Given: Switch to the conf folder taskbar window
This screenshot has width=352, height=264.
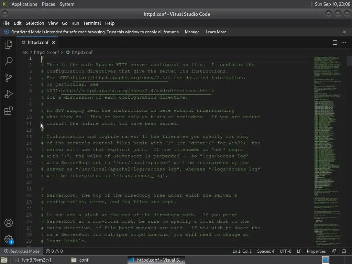Looking at the screenshot, I should click(x=80, y=260).
